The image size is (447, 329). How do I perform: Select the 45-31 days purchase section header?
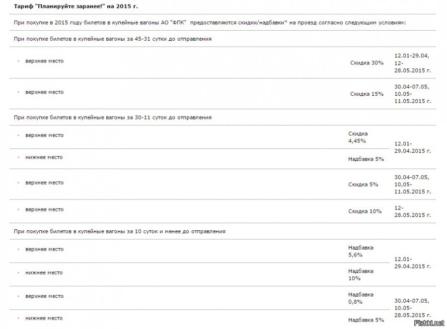pyautogui.click(x=113, y=39)
